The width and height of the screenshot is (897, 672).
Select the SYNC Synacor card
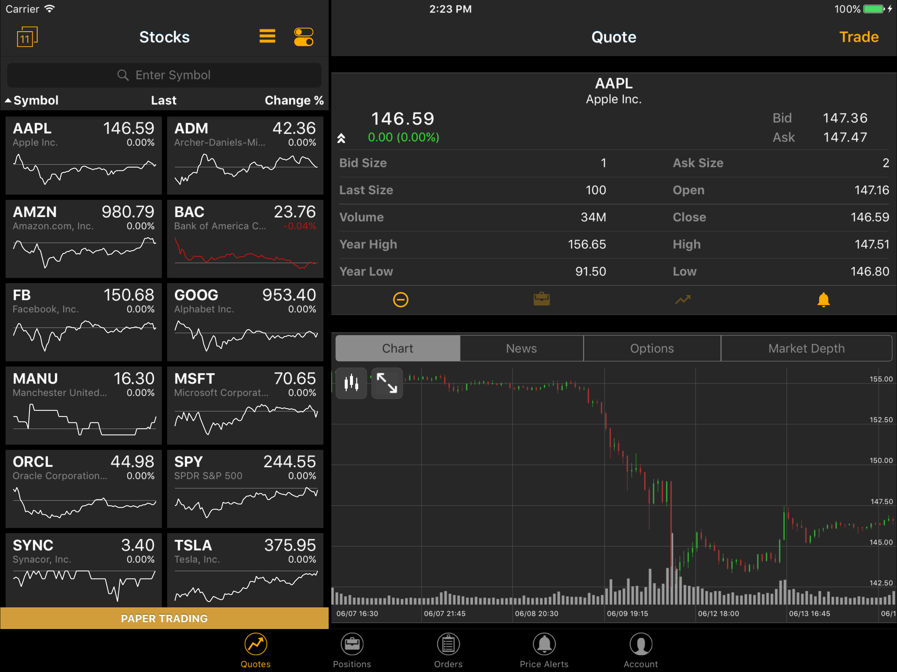tap(83, 570)
